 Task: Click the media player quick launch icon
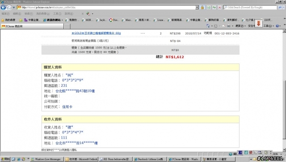coord(23,159)
